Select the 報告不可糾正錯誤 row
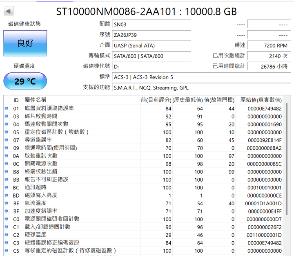Image resolution: width=294 pixels, height=256 pixels. tap(143, 180)
